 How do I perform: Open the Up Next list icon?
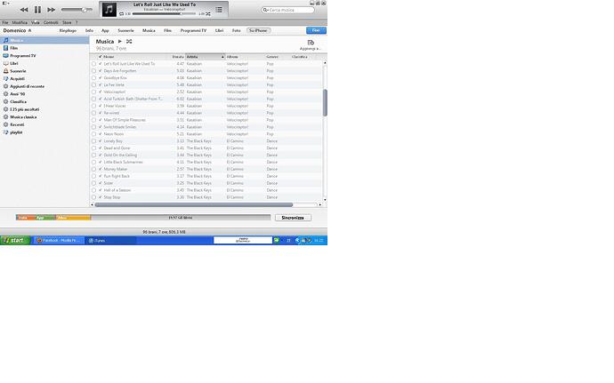(x=219, y=10)
